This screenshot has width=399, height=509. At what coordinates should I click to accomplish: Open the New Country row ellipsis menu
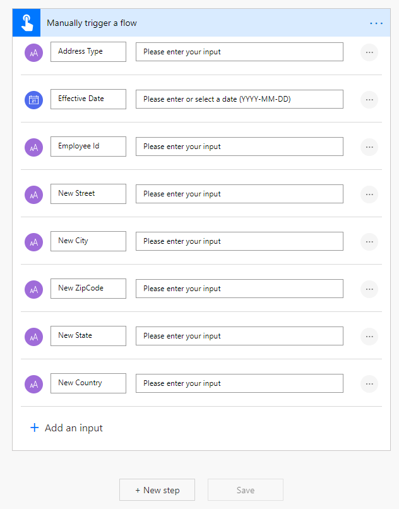369,383
